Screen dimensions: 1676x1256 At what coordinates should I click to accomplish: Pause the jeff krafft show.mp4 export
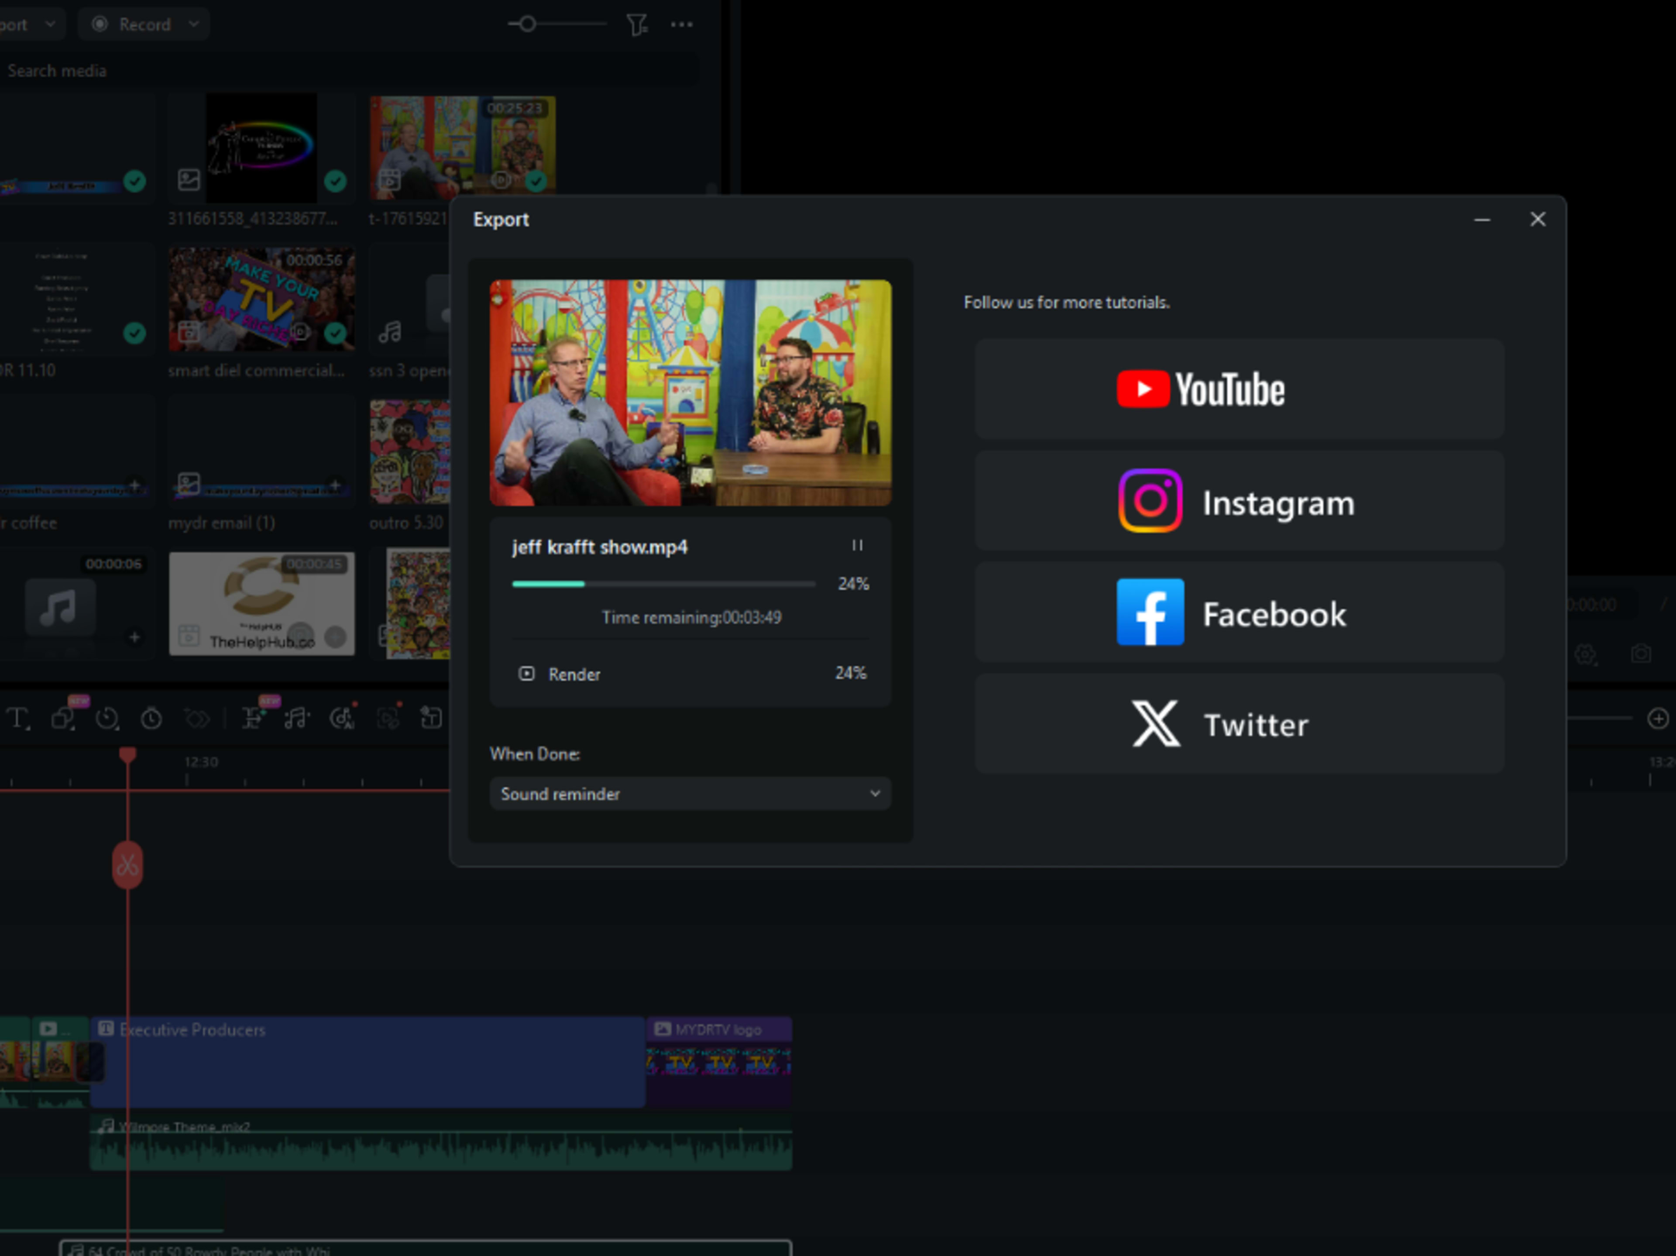click(x=857, y=545)
